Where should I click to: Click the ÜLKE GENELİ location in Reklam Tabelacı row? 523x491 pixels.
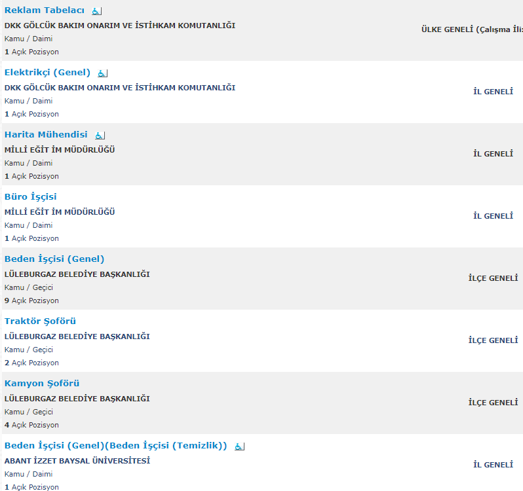[472, 29]
